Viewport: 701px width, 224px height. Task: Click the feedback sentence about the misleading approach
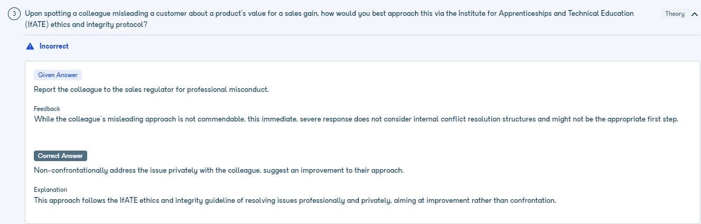(356, 119)
